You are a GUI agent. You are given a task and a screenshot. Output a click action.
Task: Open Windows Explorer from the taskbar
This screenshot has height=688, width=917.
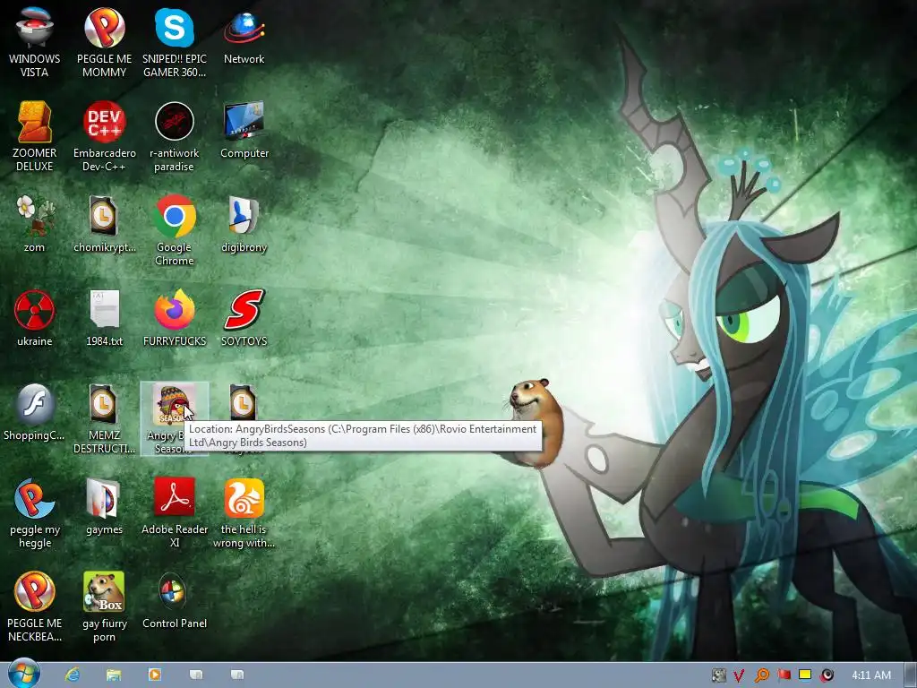click(x=114, y=675)
